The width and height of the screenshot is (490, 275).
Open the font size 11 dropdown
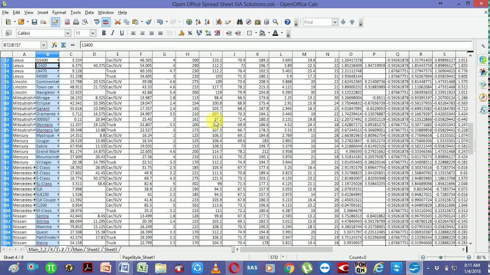pos(92,33)
